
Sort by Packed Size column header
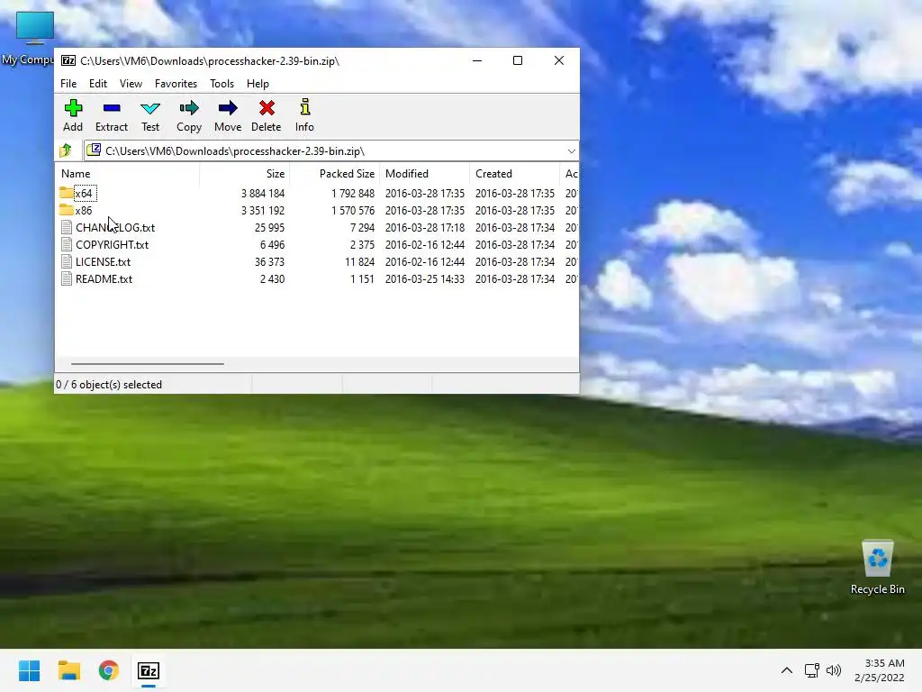click(x=334, y=174)
